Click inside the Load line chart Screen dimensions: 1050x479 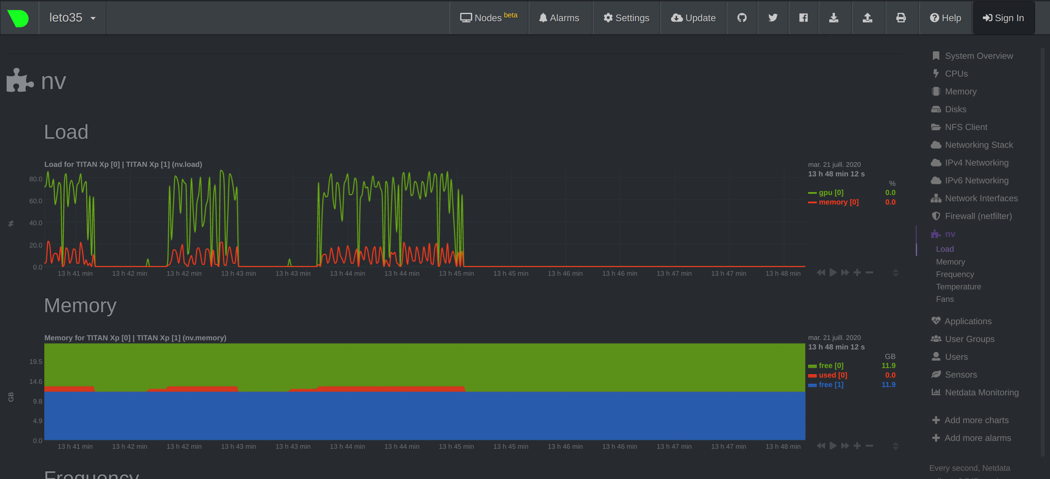[x=425, y=219]
